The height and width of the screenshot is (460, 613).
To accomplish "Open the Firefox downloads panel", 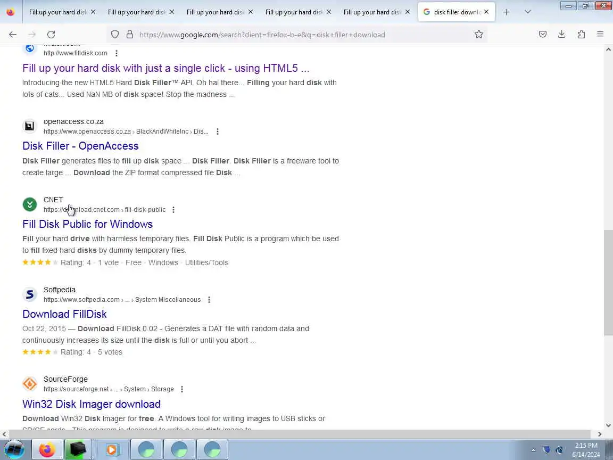I will (562, 35).
